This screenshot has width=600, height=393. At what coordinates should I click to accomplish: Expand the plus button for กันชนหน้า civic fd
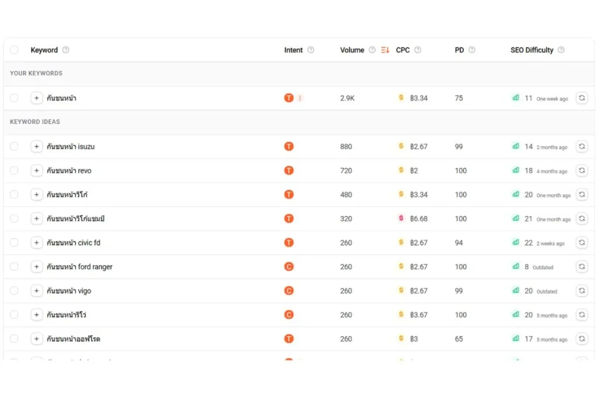(36, 242)
